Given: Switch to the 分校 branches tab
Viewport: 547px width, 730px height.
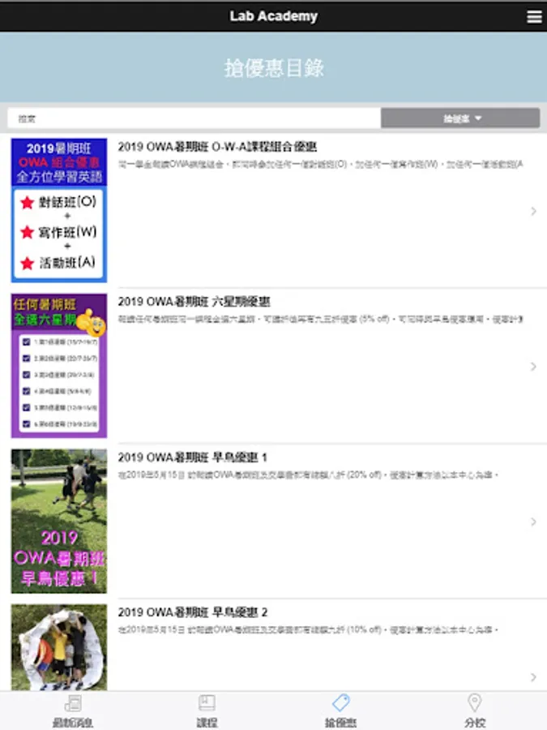Looking at the screenshot, I should click(474, 711).
